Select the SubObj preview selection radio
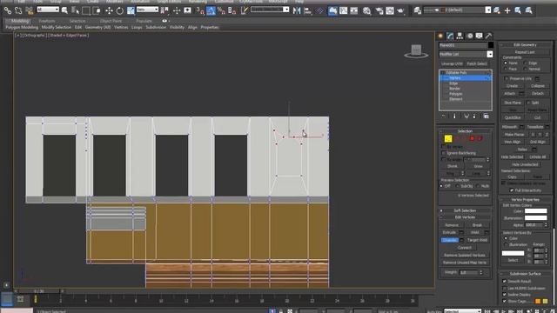557x313 pixels. click(457, 186)
